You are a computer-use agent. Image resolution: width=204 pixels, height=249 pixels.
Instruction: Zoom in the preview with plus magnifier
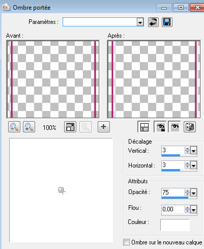[x=29, y=127]
